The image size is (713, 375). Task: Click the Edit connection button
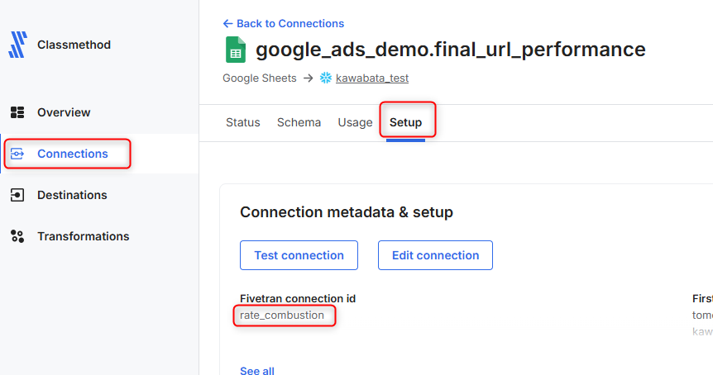435,255
